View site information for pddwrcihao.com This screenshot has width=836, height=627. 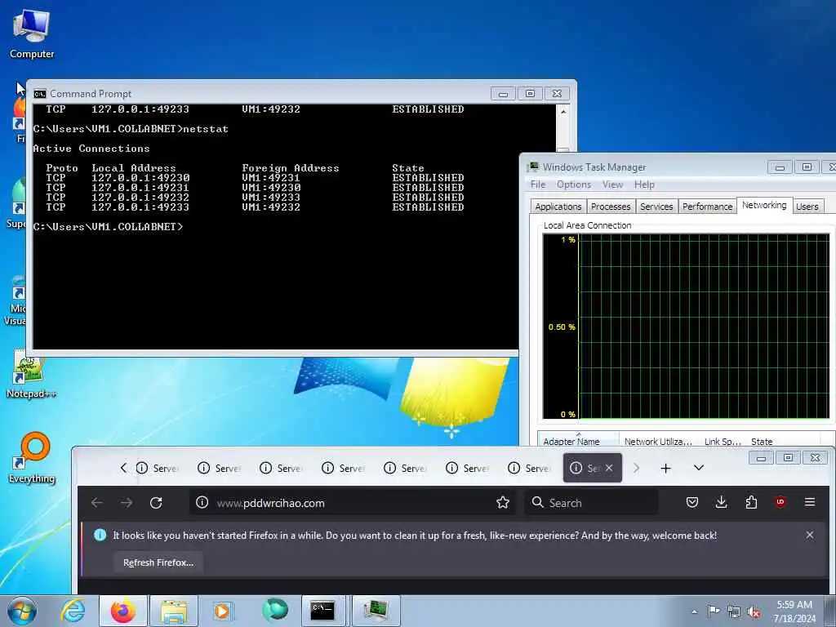point(202,502)
